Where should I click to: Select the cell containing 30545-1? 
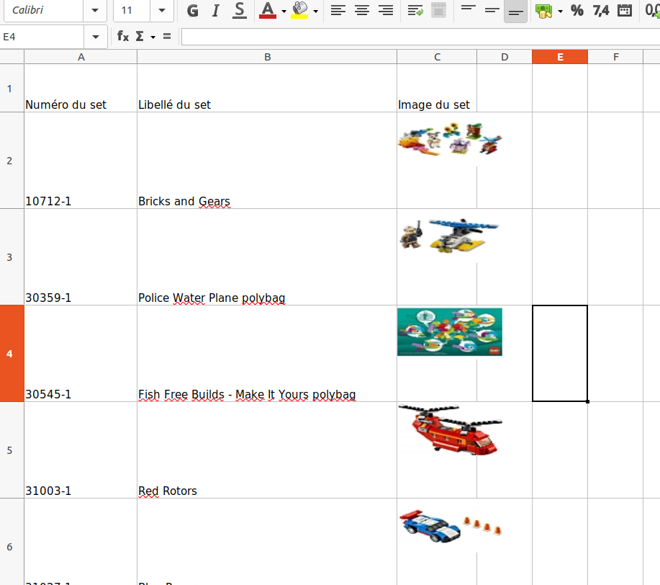point(81,354)
